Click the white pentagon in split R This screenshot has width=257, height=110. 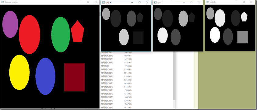(244, 17)
